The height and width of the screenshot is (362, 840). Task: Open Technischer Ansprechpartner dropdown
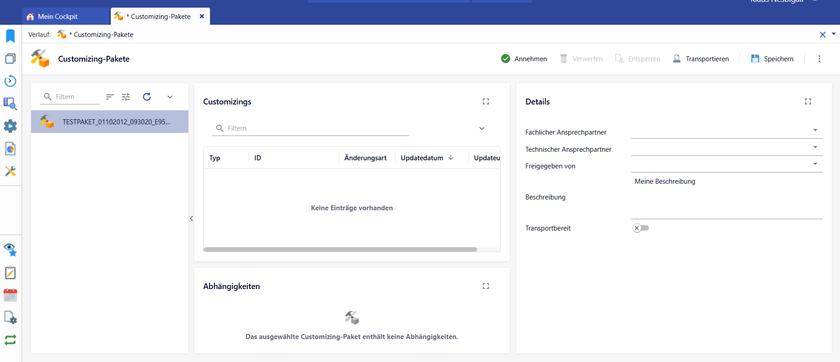coord(815,147)
